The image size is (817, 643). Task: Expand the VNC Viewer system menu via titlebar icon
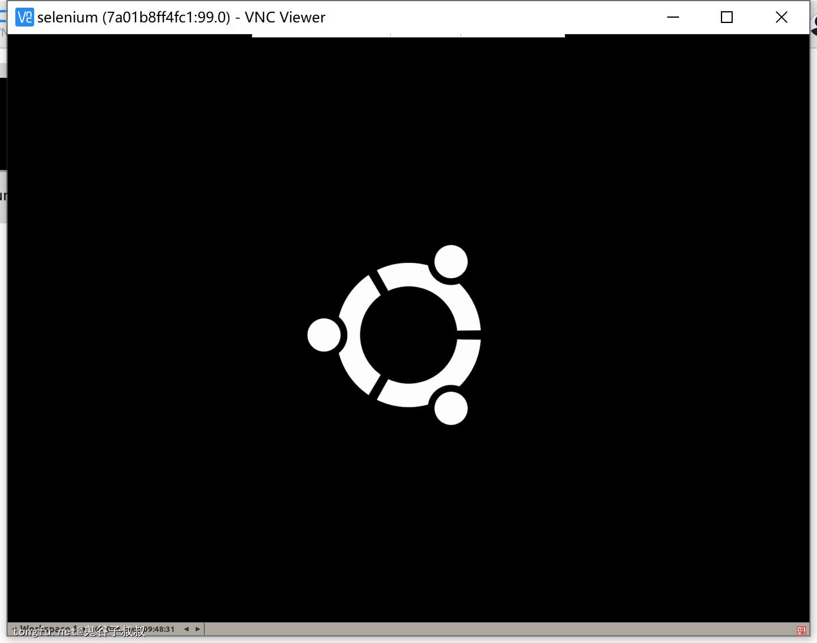pyautogui.click(x=24, y=17)
